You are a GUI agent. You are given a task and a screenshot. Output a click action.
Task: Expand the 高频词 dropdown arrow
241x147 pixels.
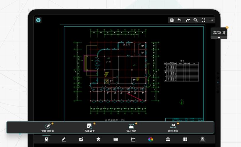pos(219,37)
